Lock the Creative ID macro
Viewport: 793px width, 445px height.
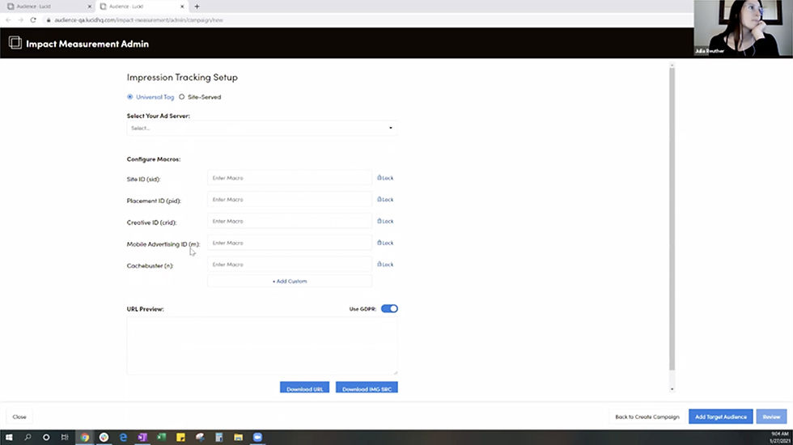[385, 221]
